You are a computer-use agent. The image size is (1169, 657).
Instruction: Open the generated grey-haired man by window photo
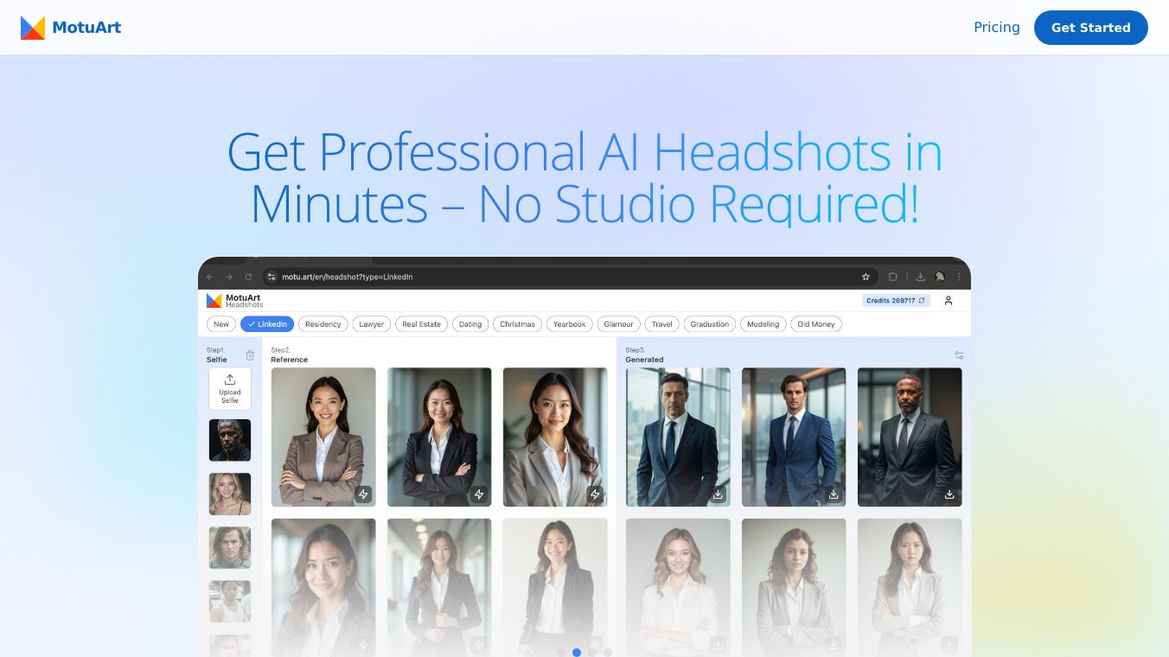click(x=678, y=437)
